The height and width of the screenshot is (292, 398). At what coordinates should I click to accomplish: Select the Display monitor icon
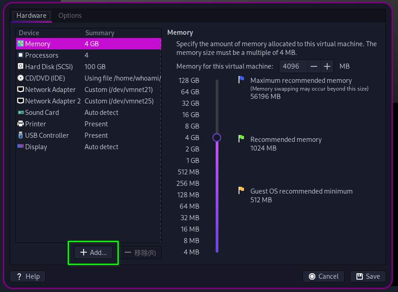tap(21, 147)
